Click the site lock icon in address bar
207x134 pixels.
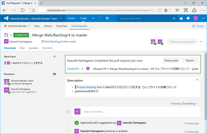tap(34, 10)
